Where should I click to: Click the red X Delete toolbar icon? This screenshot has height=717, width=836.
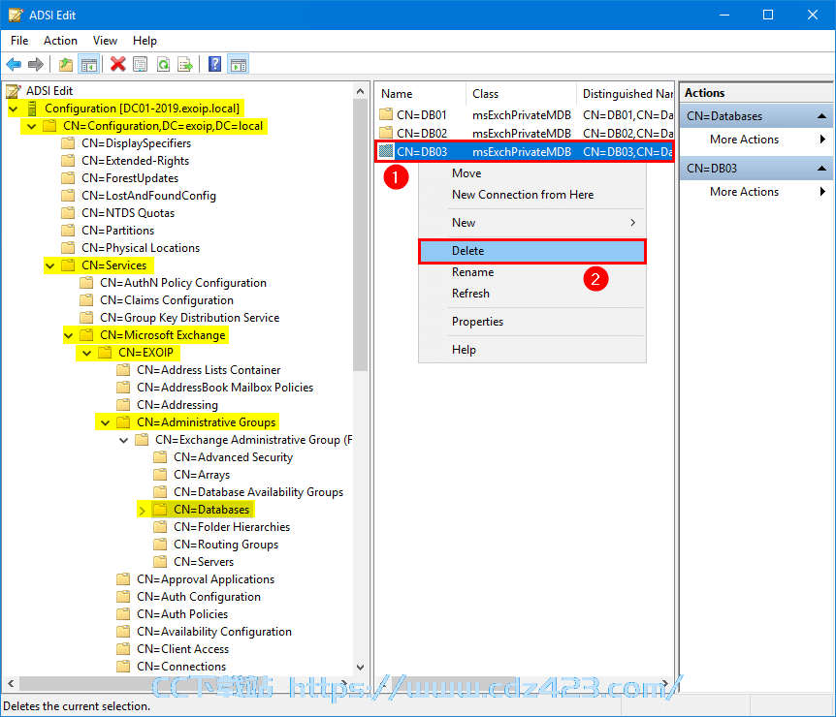tap(117, 65)
